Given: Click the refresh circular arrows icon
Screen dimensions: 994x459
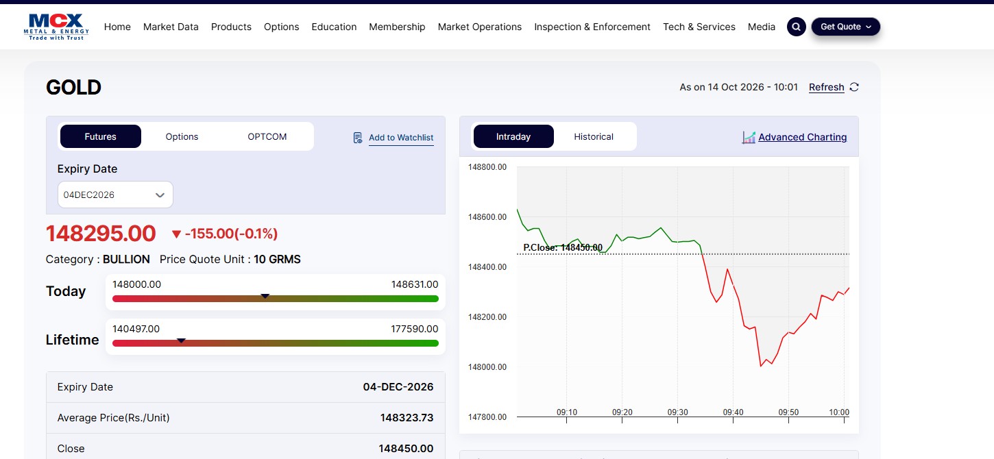Looking at the screenshot, I should pyautogui.click(x=854, y=87).
